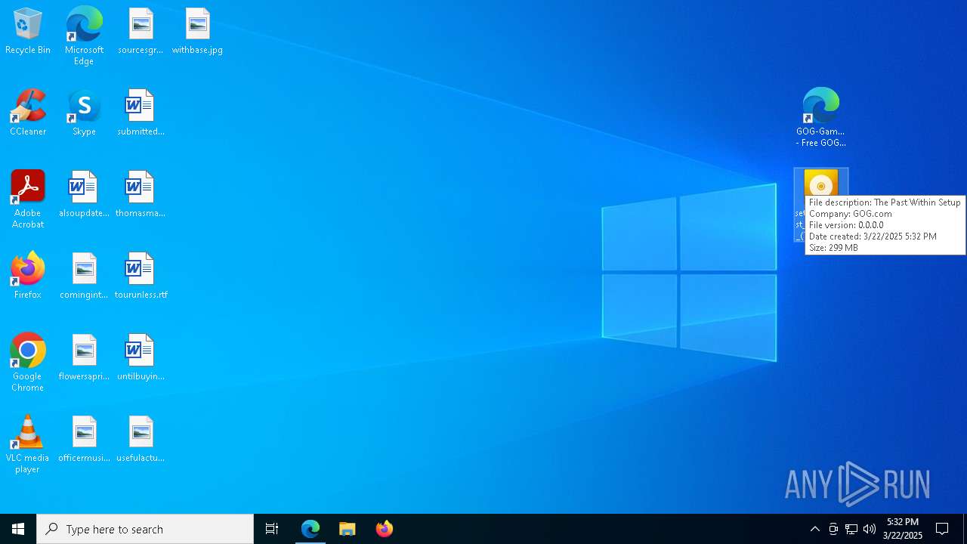Open Task View from the taskbar
Viewport: 967px width, 544px height.
pyautogui.click(x=272, y=529)
